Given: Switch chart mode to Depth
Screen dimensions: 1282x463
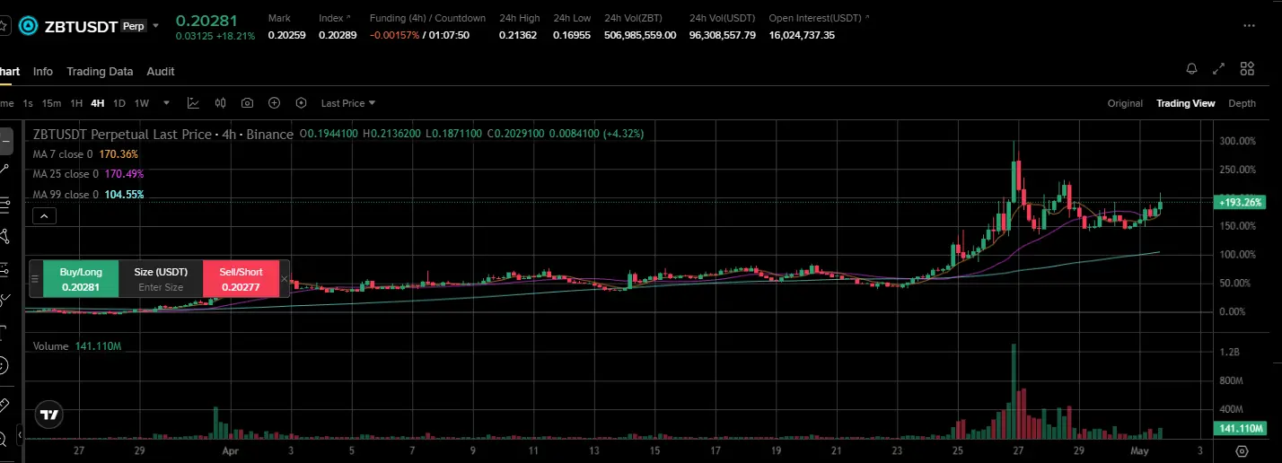Looking at the screenshot, I should [1242, 103].
